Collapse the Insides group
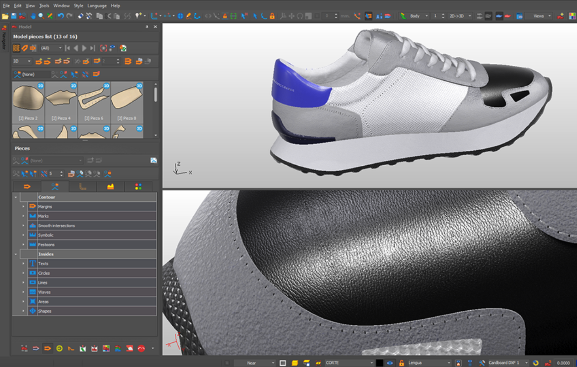Viewport: 577px width, 367px height. click(16, 254)
